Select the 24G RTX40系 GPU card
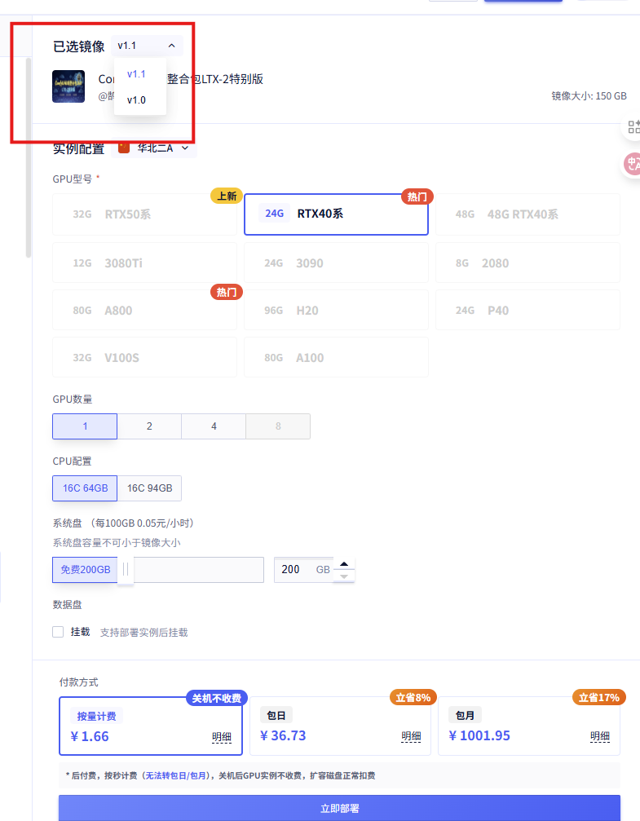640x821 pixels. [x=336, y=214]
